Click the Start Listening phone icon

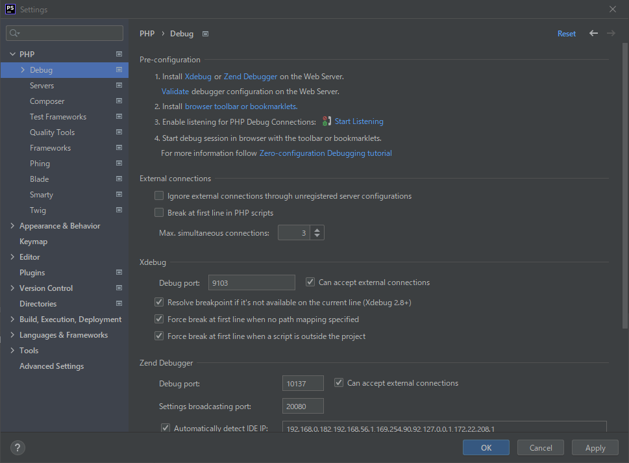[x=327, y=121]
